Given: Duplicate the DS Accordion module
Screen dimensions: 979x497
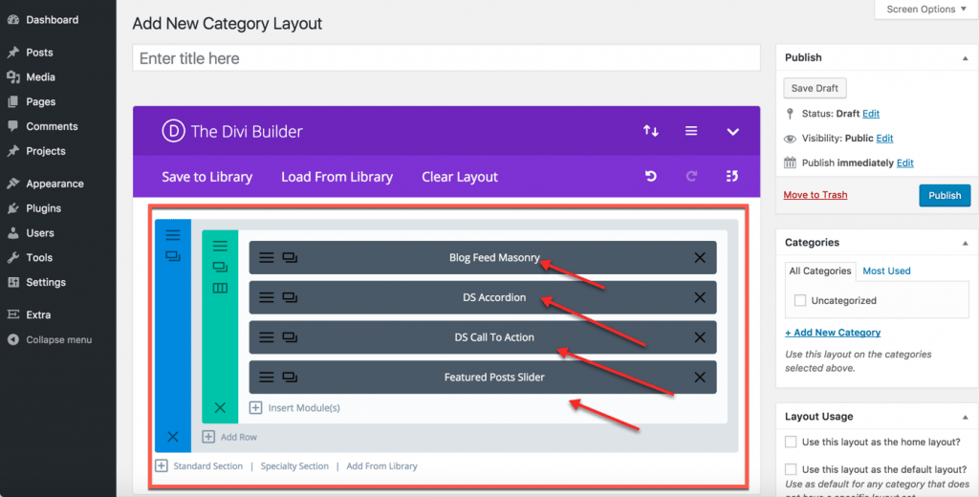Looking at the screenshot, I should click(289, 297).
